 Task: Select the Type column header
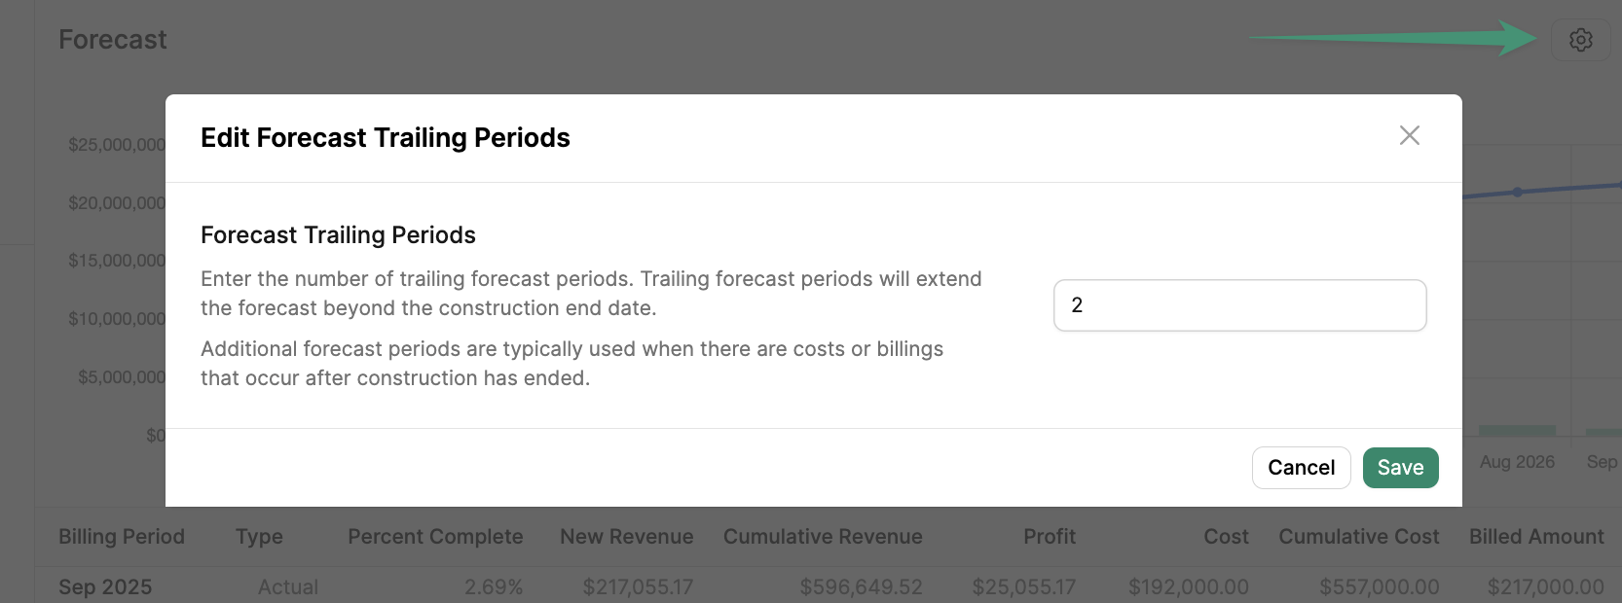(259, 537)
